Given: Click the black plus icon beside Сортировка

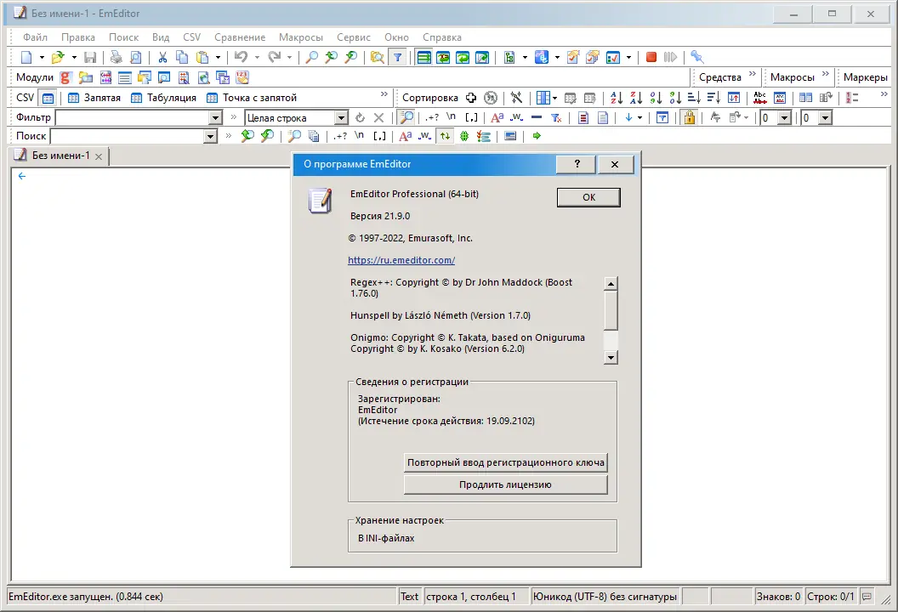Looking at the screenshot, I should (x=471, y=98).
